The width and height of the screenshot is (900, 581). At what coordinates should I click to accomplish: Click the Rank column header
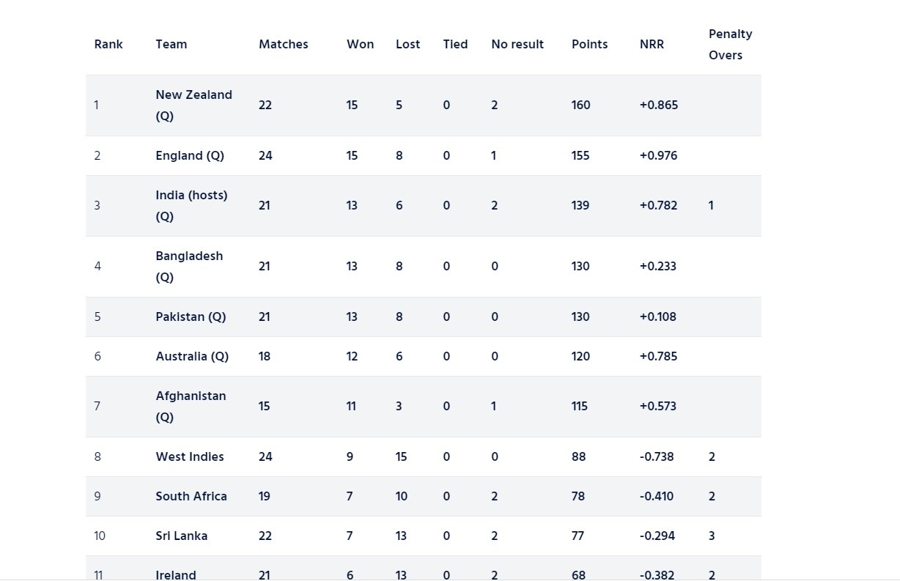[108, 45]
